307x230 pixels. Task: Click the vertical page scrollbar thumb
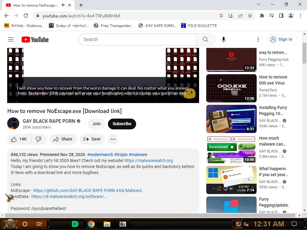[304, 53]
